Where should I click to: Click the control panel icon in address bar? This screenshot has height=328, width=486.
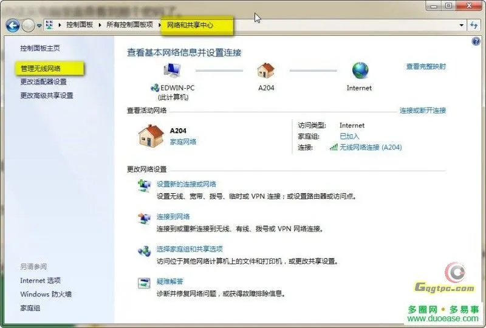coord(49,25)
